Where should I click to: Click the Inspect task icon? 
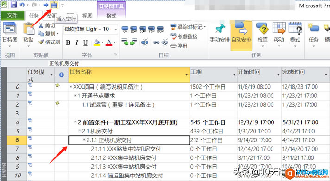[x=263, y=33]
